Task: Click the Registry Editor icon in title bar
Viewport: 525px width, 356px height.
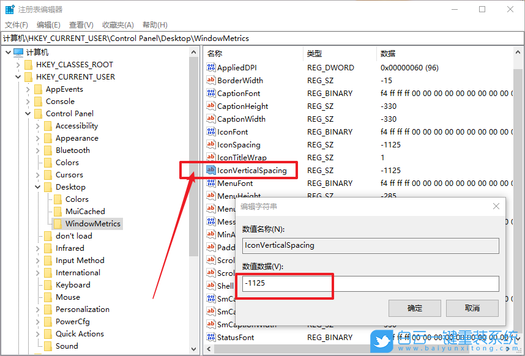Action: [x=9, y=9]
